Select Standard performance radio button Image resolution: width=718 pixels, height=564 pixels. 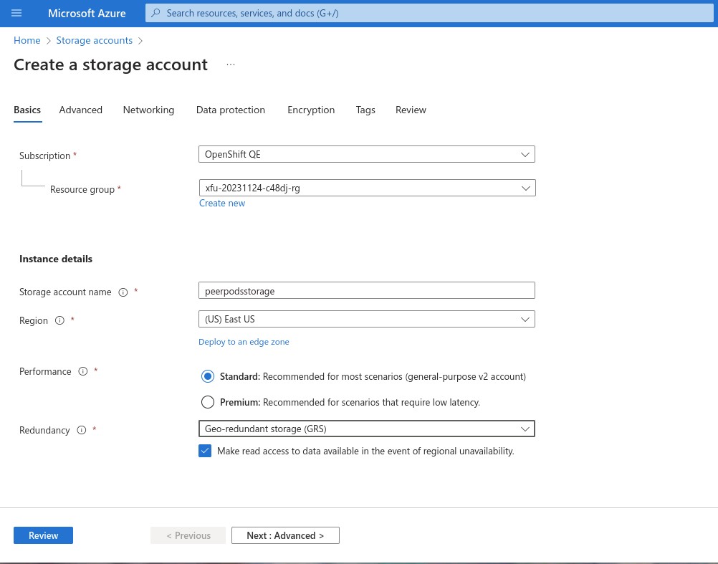tap(208, 376)
